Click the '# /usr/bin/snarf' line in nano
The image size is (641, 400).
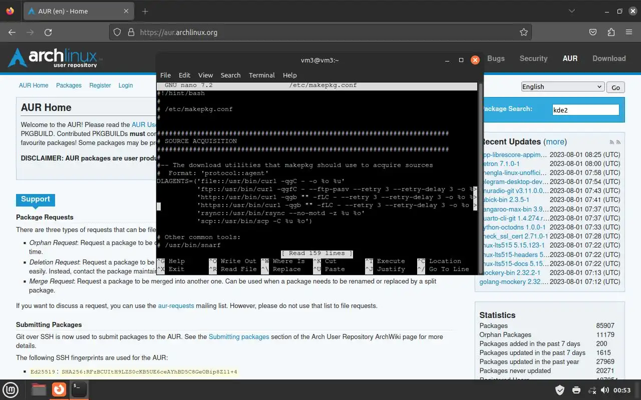pos(189,245)
